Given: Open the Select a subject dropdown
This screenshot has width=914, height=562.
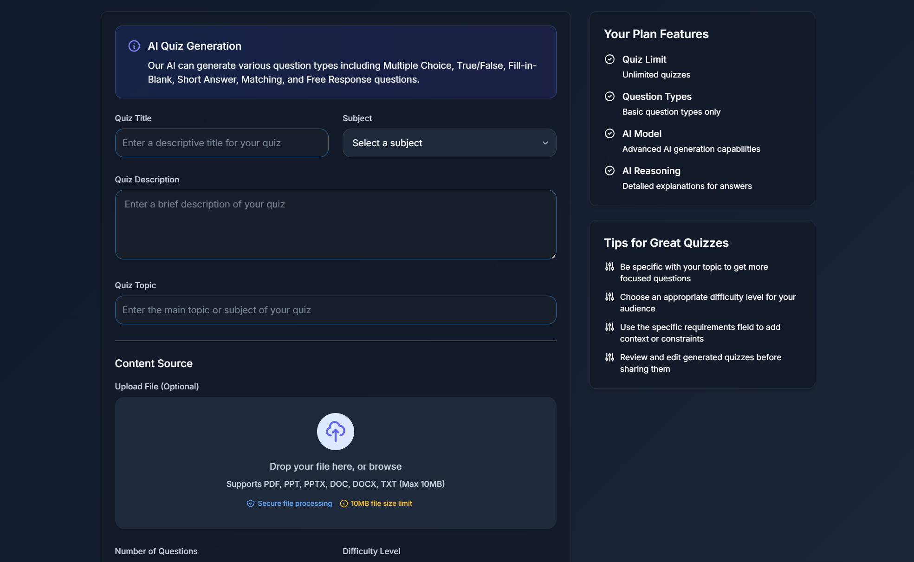Looking at the screenshot, I should click(x=448, y=143).
